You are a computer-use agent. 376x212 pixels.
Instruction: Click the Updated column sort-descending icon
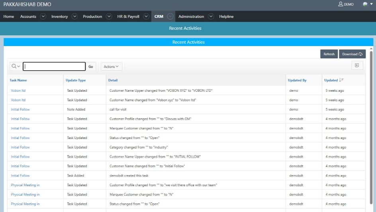click(341, 80)
